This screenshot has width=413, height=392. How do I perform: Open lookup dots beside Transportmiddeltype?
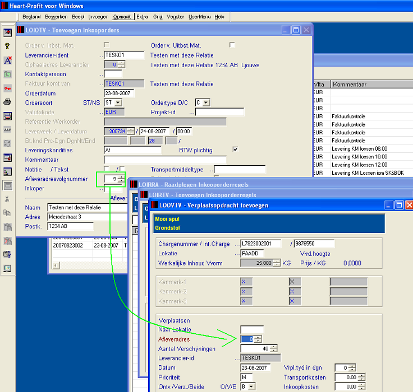click(211, 170)
